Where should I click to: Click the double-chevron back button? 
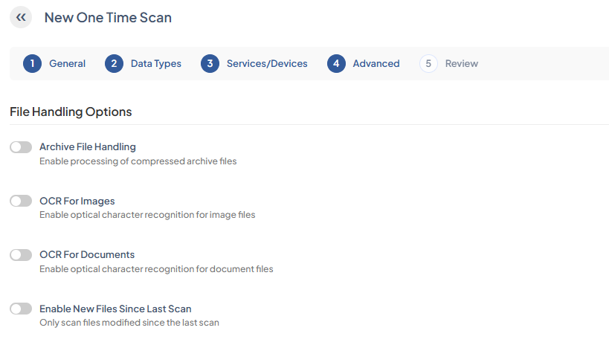[21, 17]
